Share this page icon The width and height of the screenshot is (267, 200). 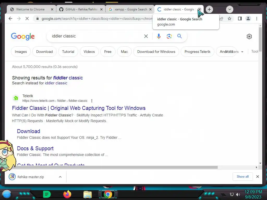coord(221,18)
